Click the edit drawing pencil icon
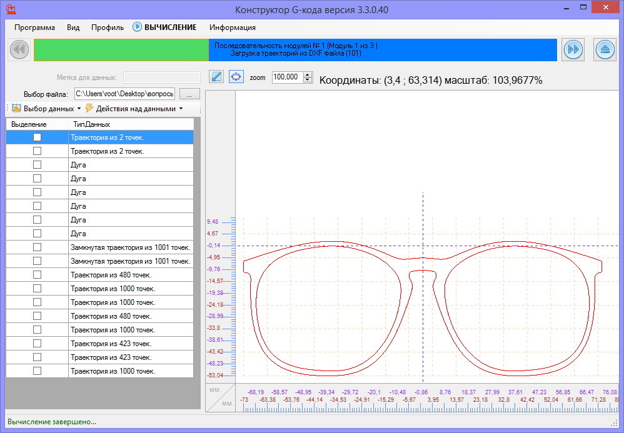Screen dimensions: 624x433 [216, 77]
